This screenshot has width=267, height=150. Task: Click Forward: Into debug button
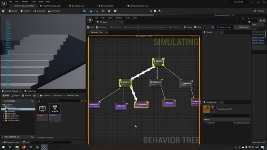[144, 27]
